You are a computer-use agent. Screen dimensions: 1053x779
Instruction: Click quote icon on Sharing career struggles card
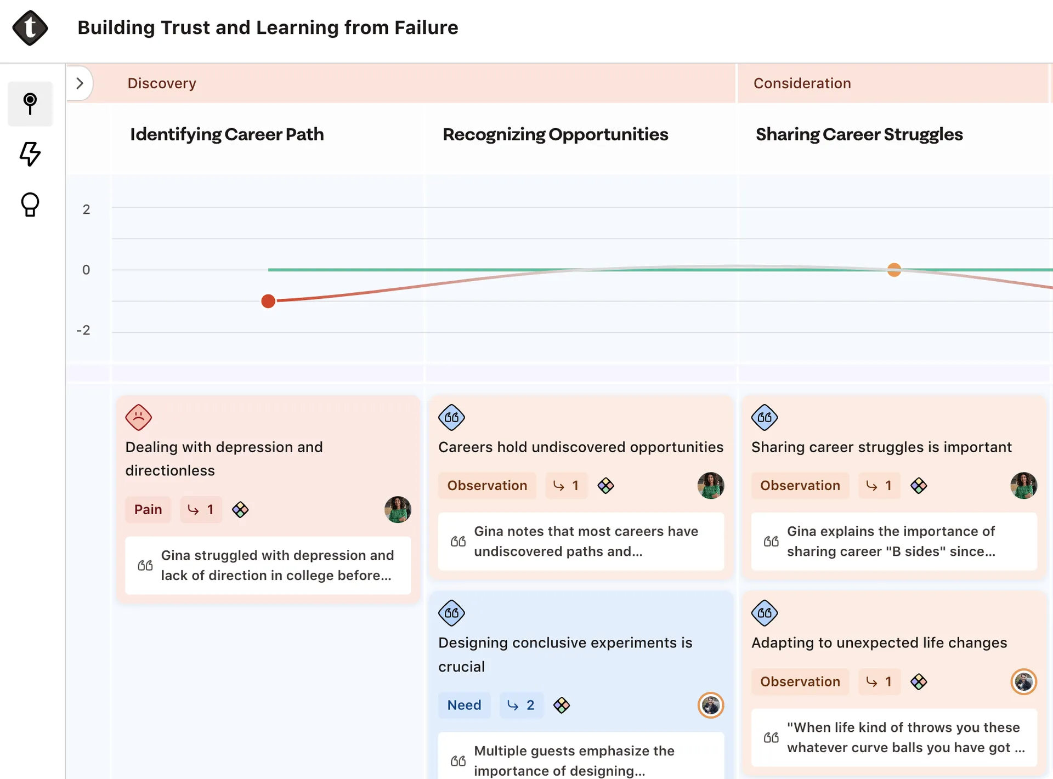765,418
